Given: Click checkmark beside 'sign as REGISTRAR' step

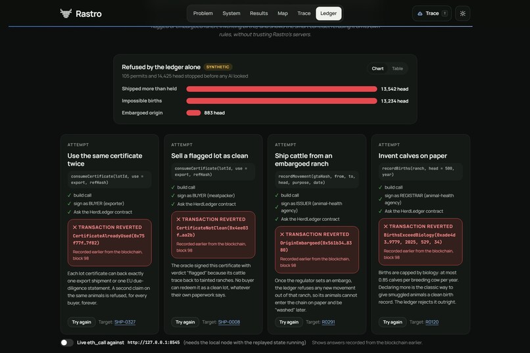Looking at the screenshot, I should tap(380, 199).
